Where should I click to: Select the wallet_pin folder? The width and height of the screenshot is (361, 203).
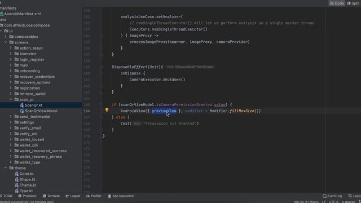click(29, 145)
